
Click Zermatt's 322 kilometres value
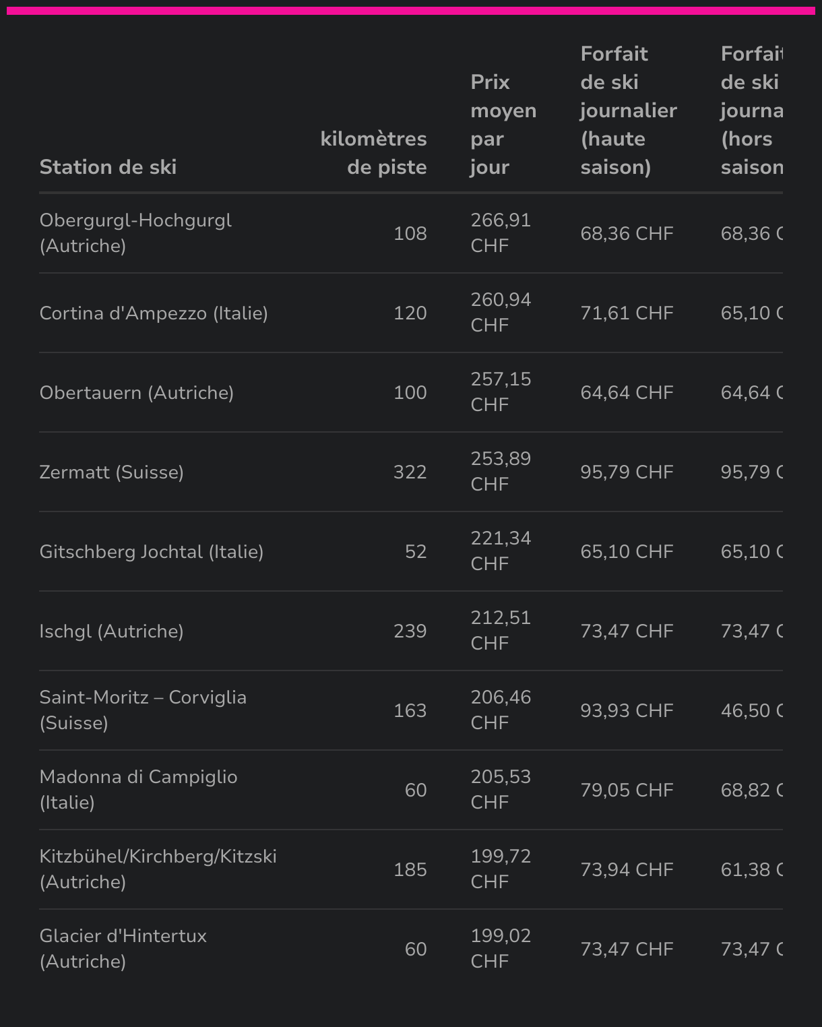click(410, 472)
